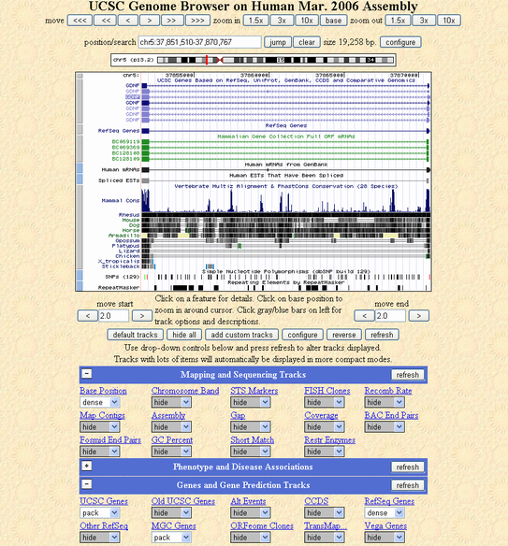
Task: Click the << move button
Action: pyautogui.click(x=106, y=21)
